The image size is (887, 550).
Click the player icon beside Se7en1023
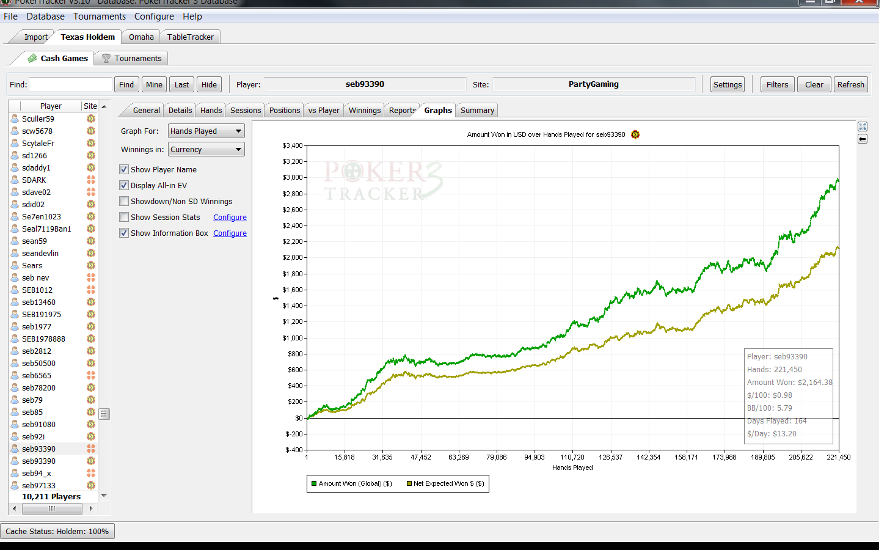15,216
